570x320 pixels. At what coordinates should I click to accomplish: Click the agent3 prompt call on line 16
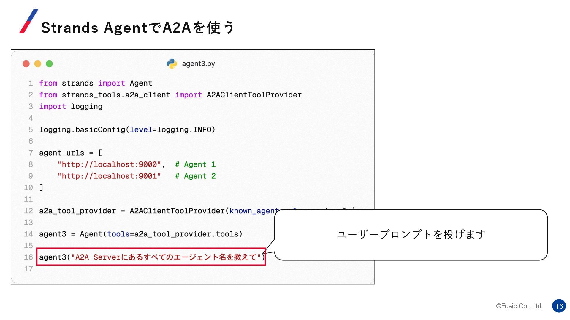point(151,257)
